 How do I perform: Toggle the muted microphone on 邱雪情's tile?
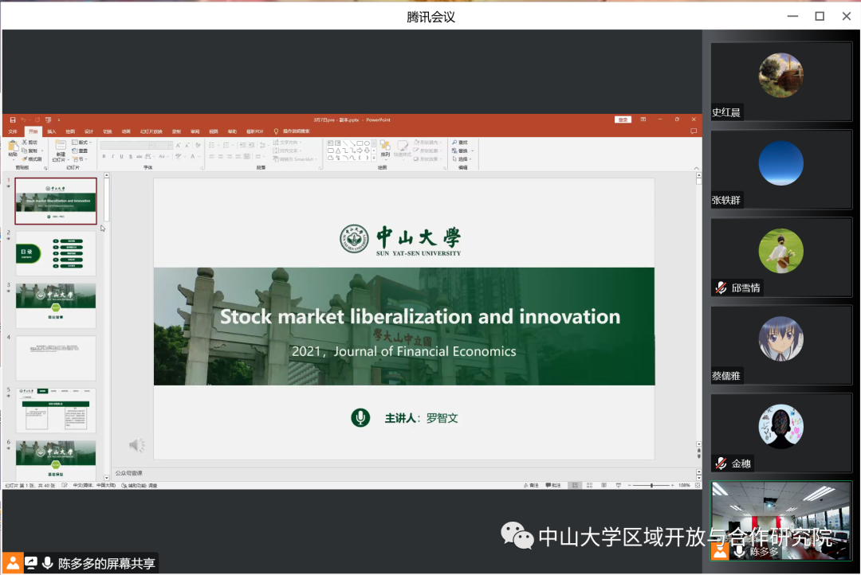point(721,287)
